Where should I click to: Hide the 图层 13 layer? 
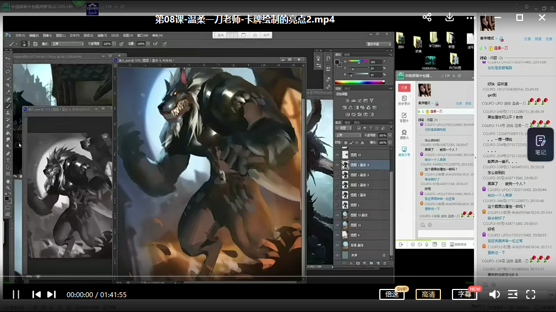[337, 155]
